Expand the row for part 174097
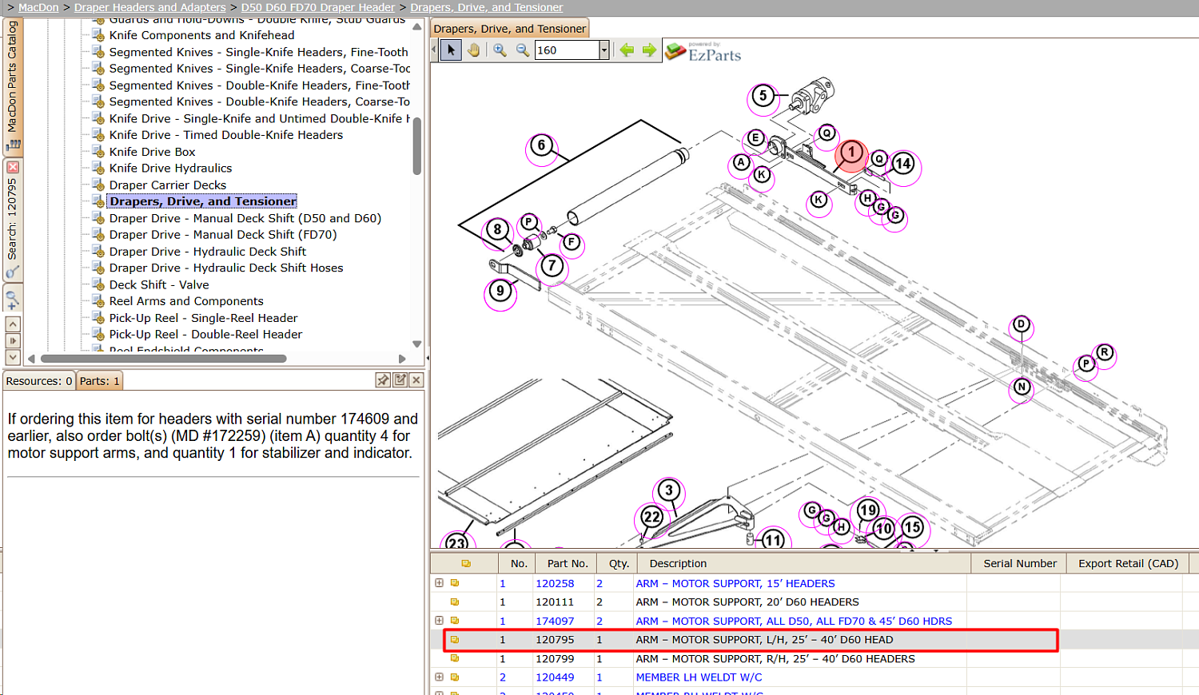Image resolution: width=1199 pixels, height=695 pixels. pos(439,621)
